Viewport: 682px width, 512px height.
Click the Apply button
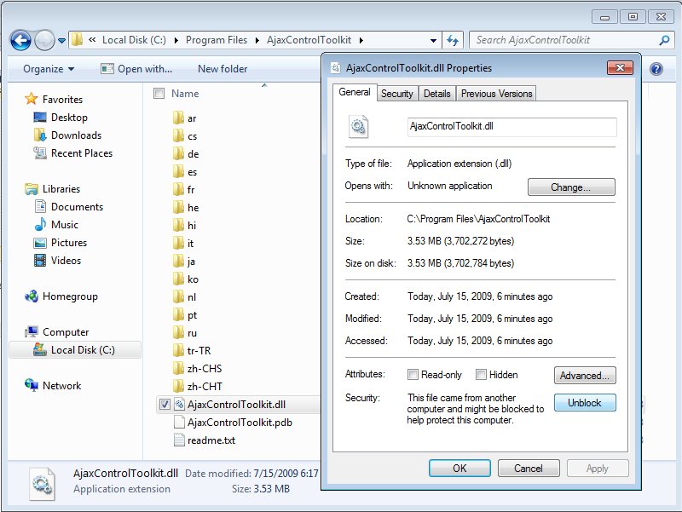(x=598, y=468)
